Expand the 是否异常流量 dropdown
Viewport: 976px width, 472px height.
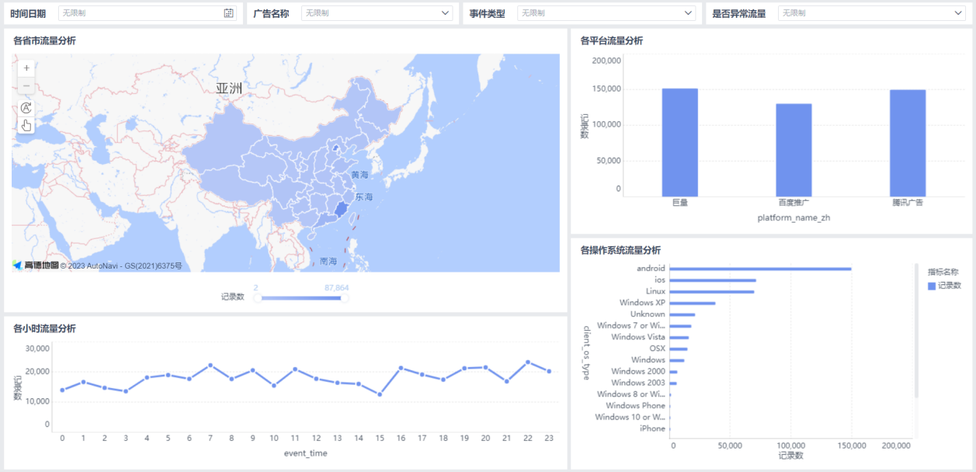pyautogui.click(x=958, y=13)
